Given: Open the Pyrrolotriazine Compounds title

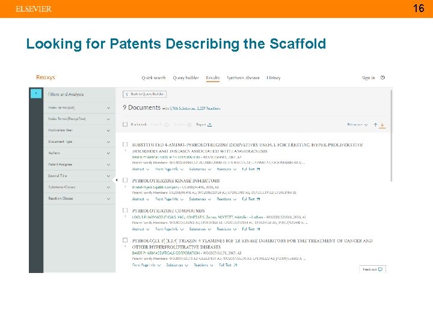Looking at the screenshot, I should click(168, 211).
